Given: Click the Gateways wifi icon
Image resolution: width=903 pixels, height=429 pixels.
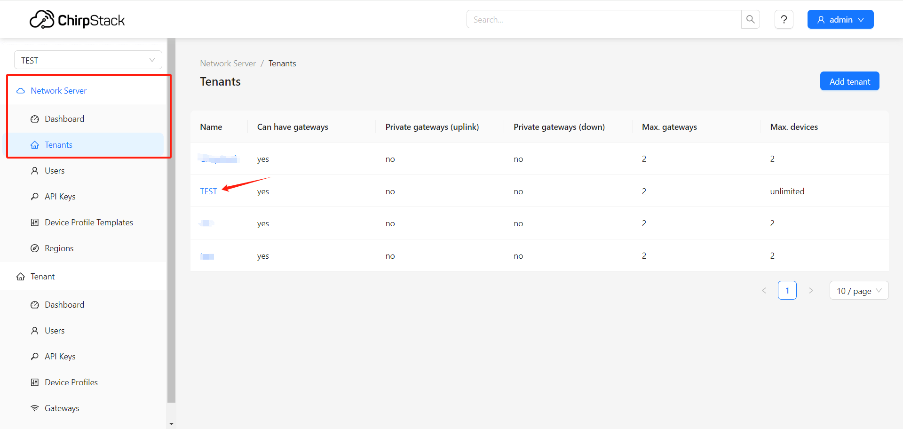Looking at the screenshot, I should (35, 408).
